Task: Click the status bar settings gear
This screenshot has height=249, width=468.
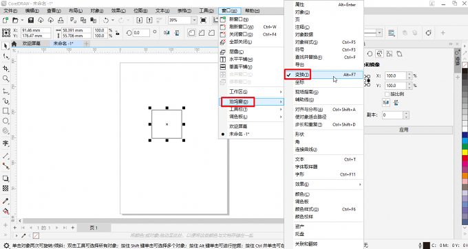Action: [6, 246]
